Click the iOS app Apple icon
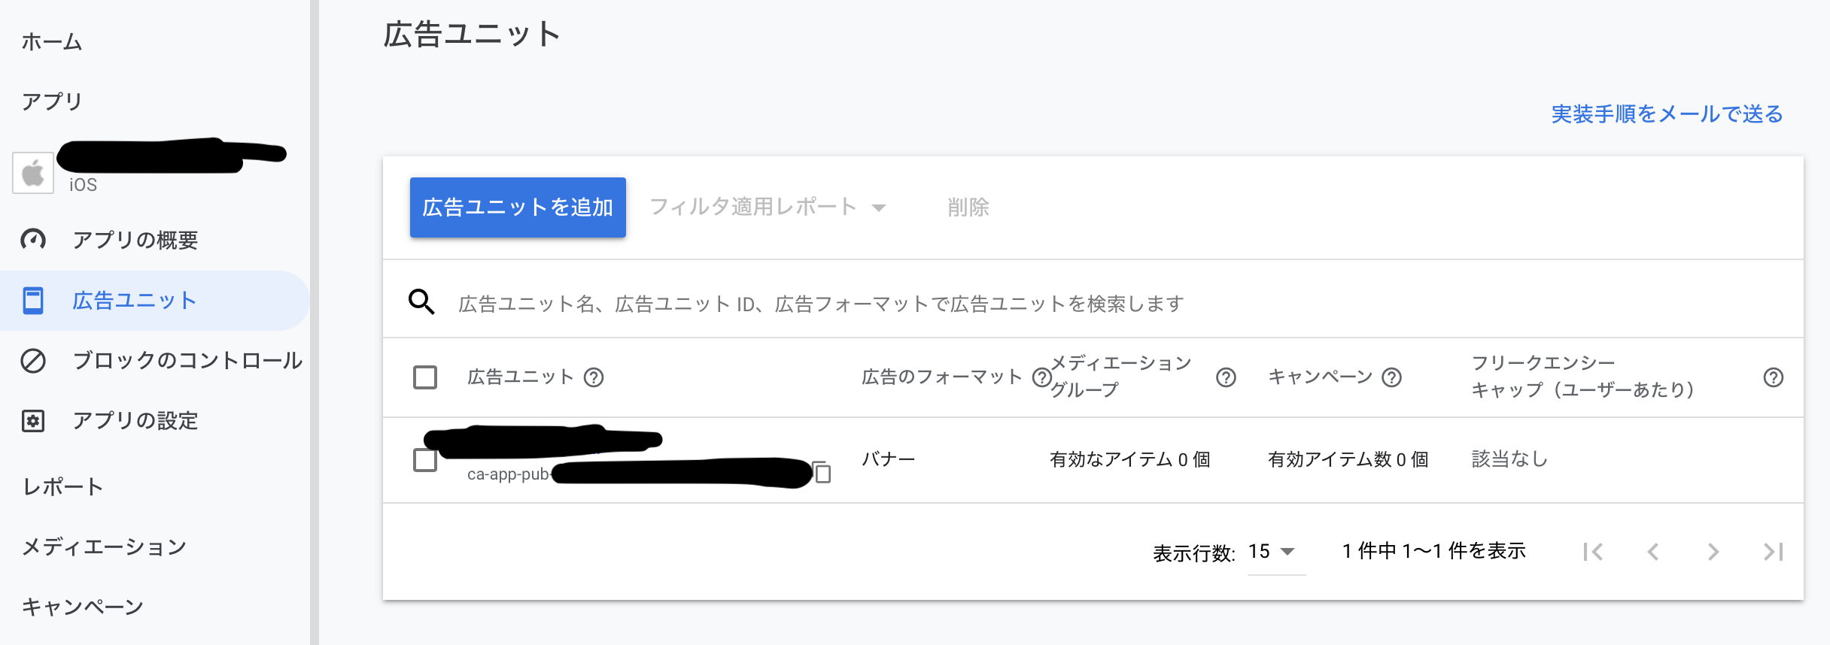Image resolution: width=1830 pixels, height=645 pixels. [33, 173]
